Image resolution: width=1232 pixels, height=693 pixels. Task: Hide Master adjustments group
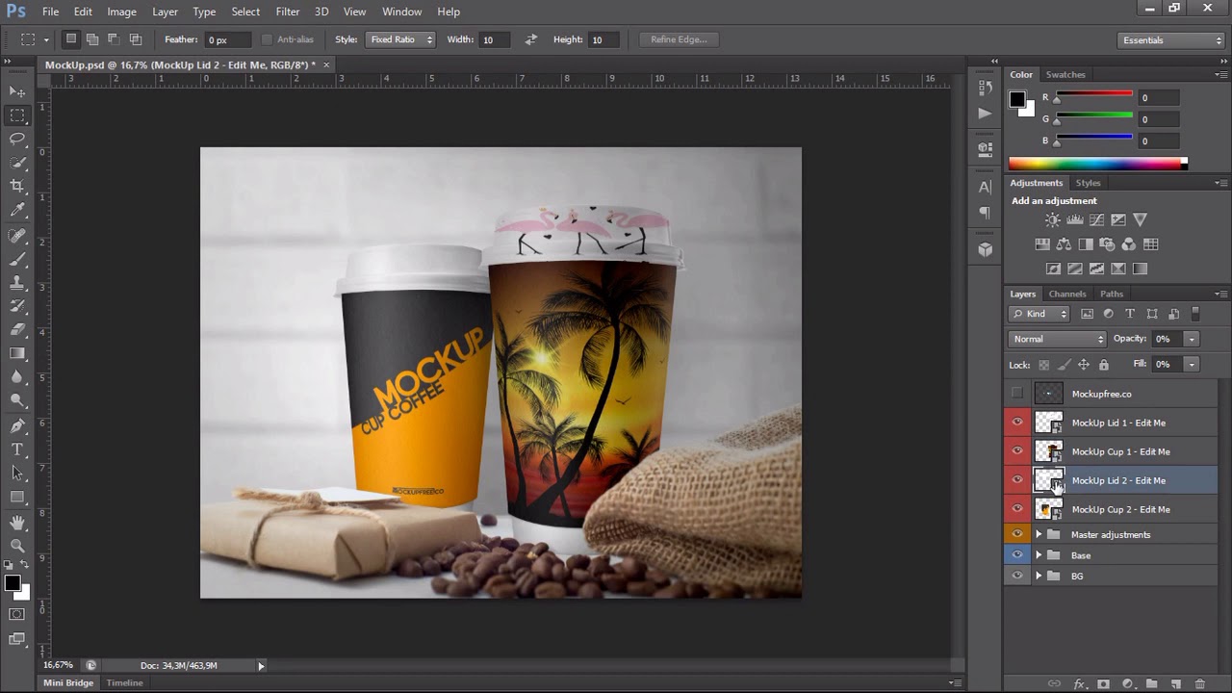[1017, 534]
